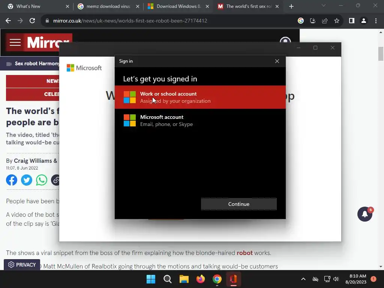Share this page via share icon
The image size is (384, 288).
click(325, 21)
